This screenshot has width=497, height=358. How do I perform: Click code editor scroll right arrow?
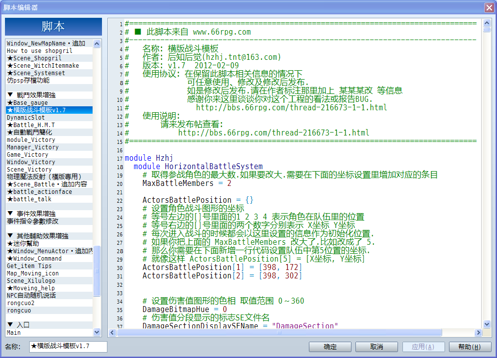[x=479, y=332]
